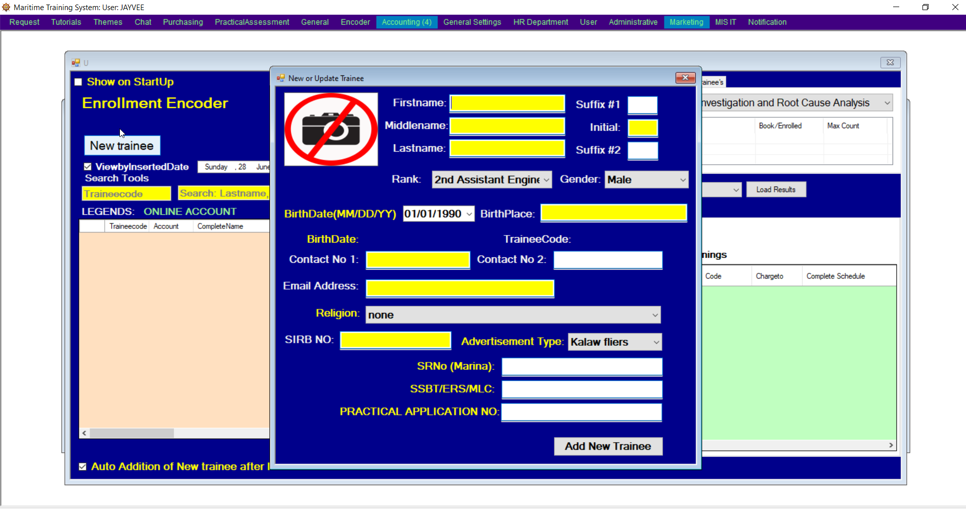The width and height of the screenshot is (966, 509).
Task: Click the Contact No 2 field
Action: coord(608,260)
